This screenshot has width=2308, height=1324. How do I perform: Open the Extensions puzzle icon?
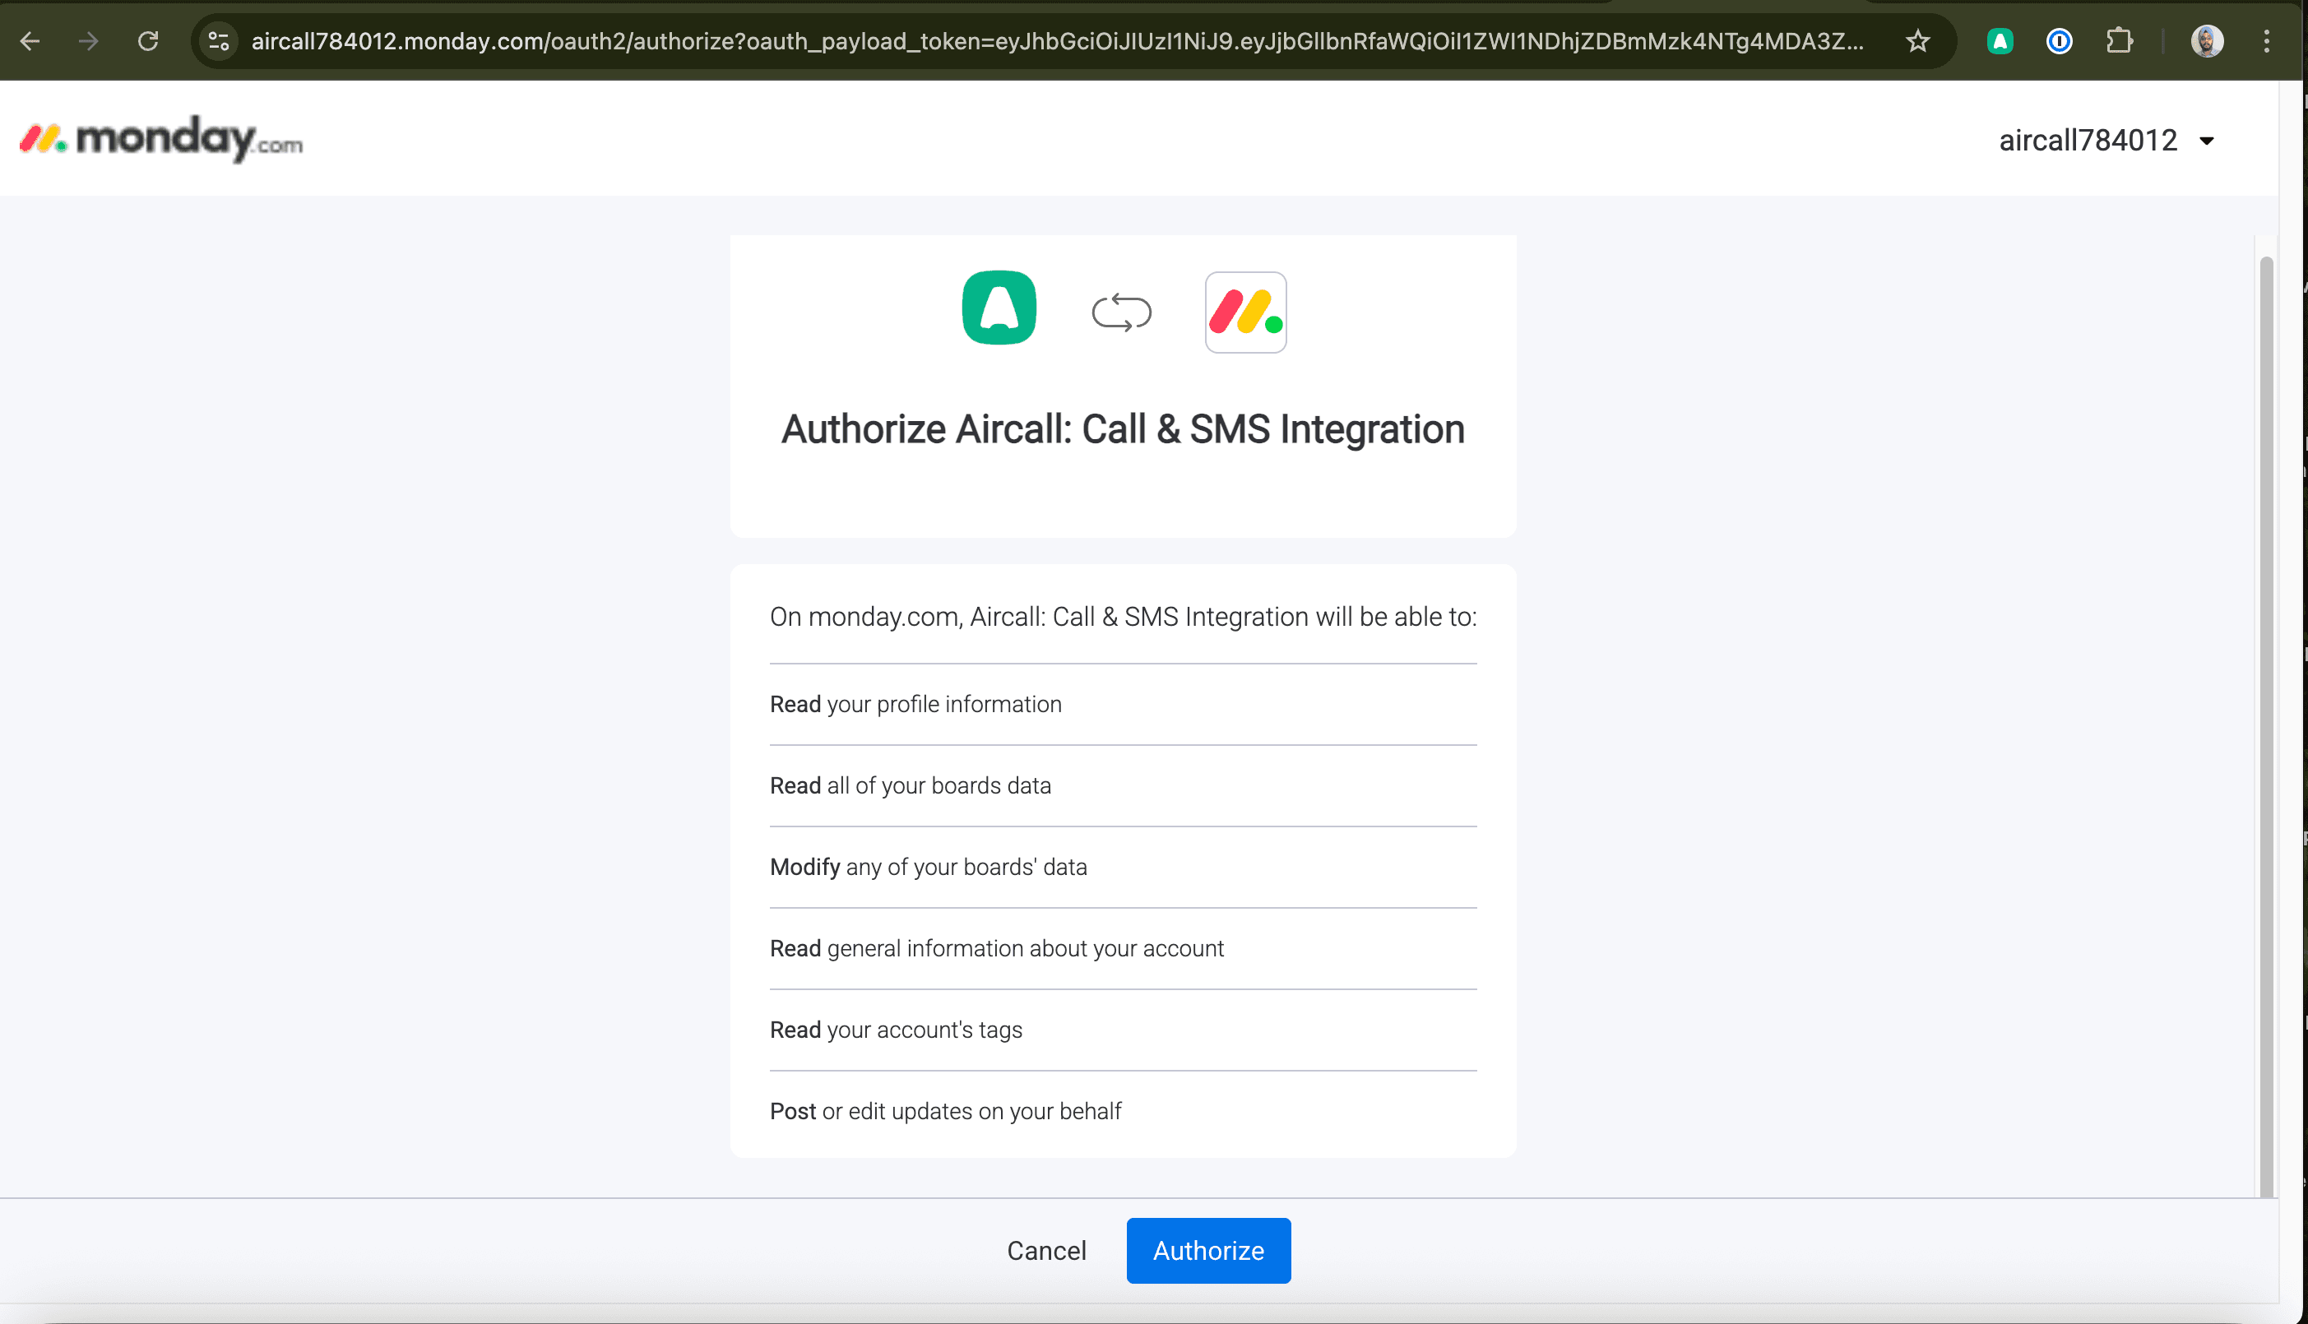point(2119,41)
